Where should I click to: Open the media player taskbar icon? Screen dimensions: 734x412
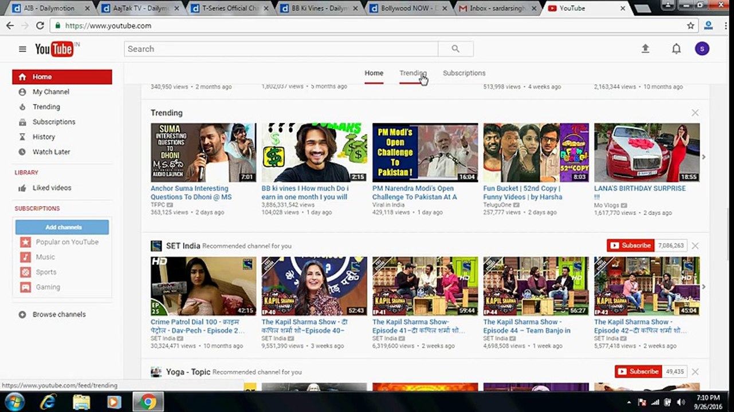pos(114,402)
